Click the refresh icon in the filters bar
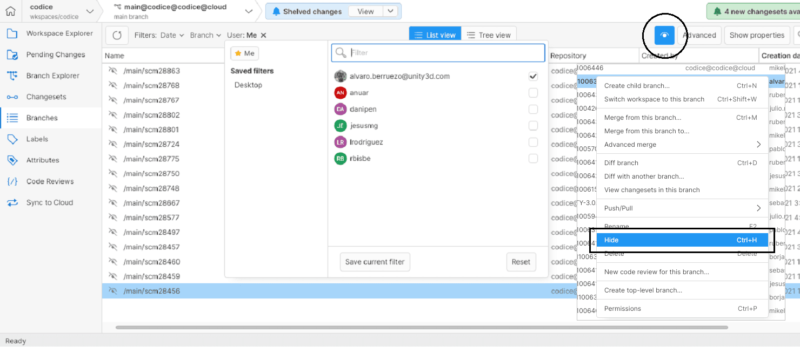The image size is (800, 347). 117,36
